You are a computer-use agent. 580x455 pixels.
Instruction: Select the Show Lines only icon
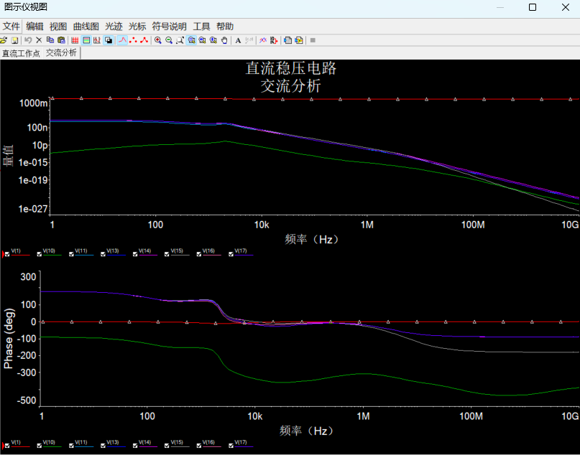122,40
